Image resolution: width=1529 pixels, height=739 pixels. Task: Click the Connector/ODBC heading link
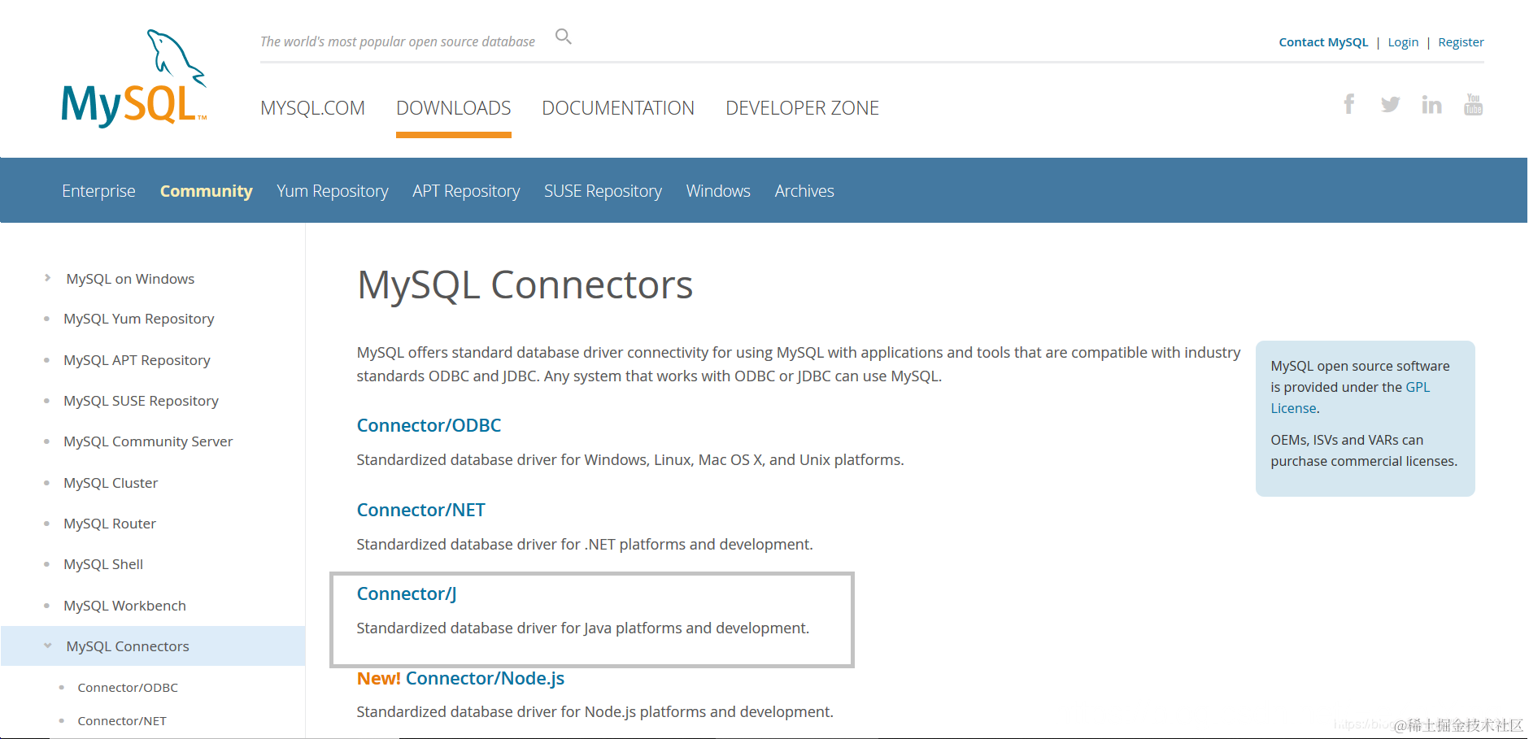click(429, 425)
